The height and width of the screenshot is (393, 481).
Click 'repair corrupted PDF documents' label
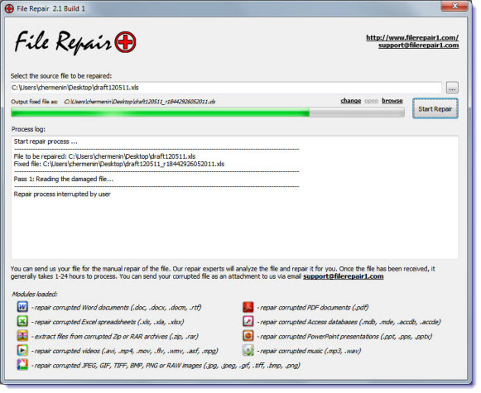pyautogui.click(x=313, y=308)
